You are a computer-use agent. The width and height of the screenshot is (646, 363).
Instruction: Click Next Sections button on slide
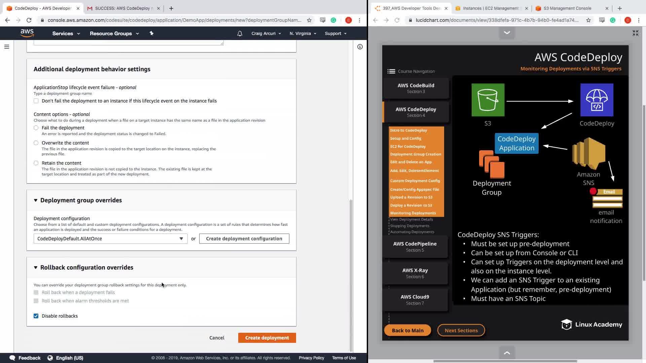[461, 330]
